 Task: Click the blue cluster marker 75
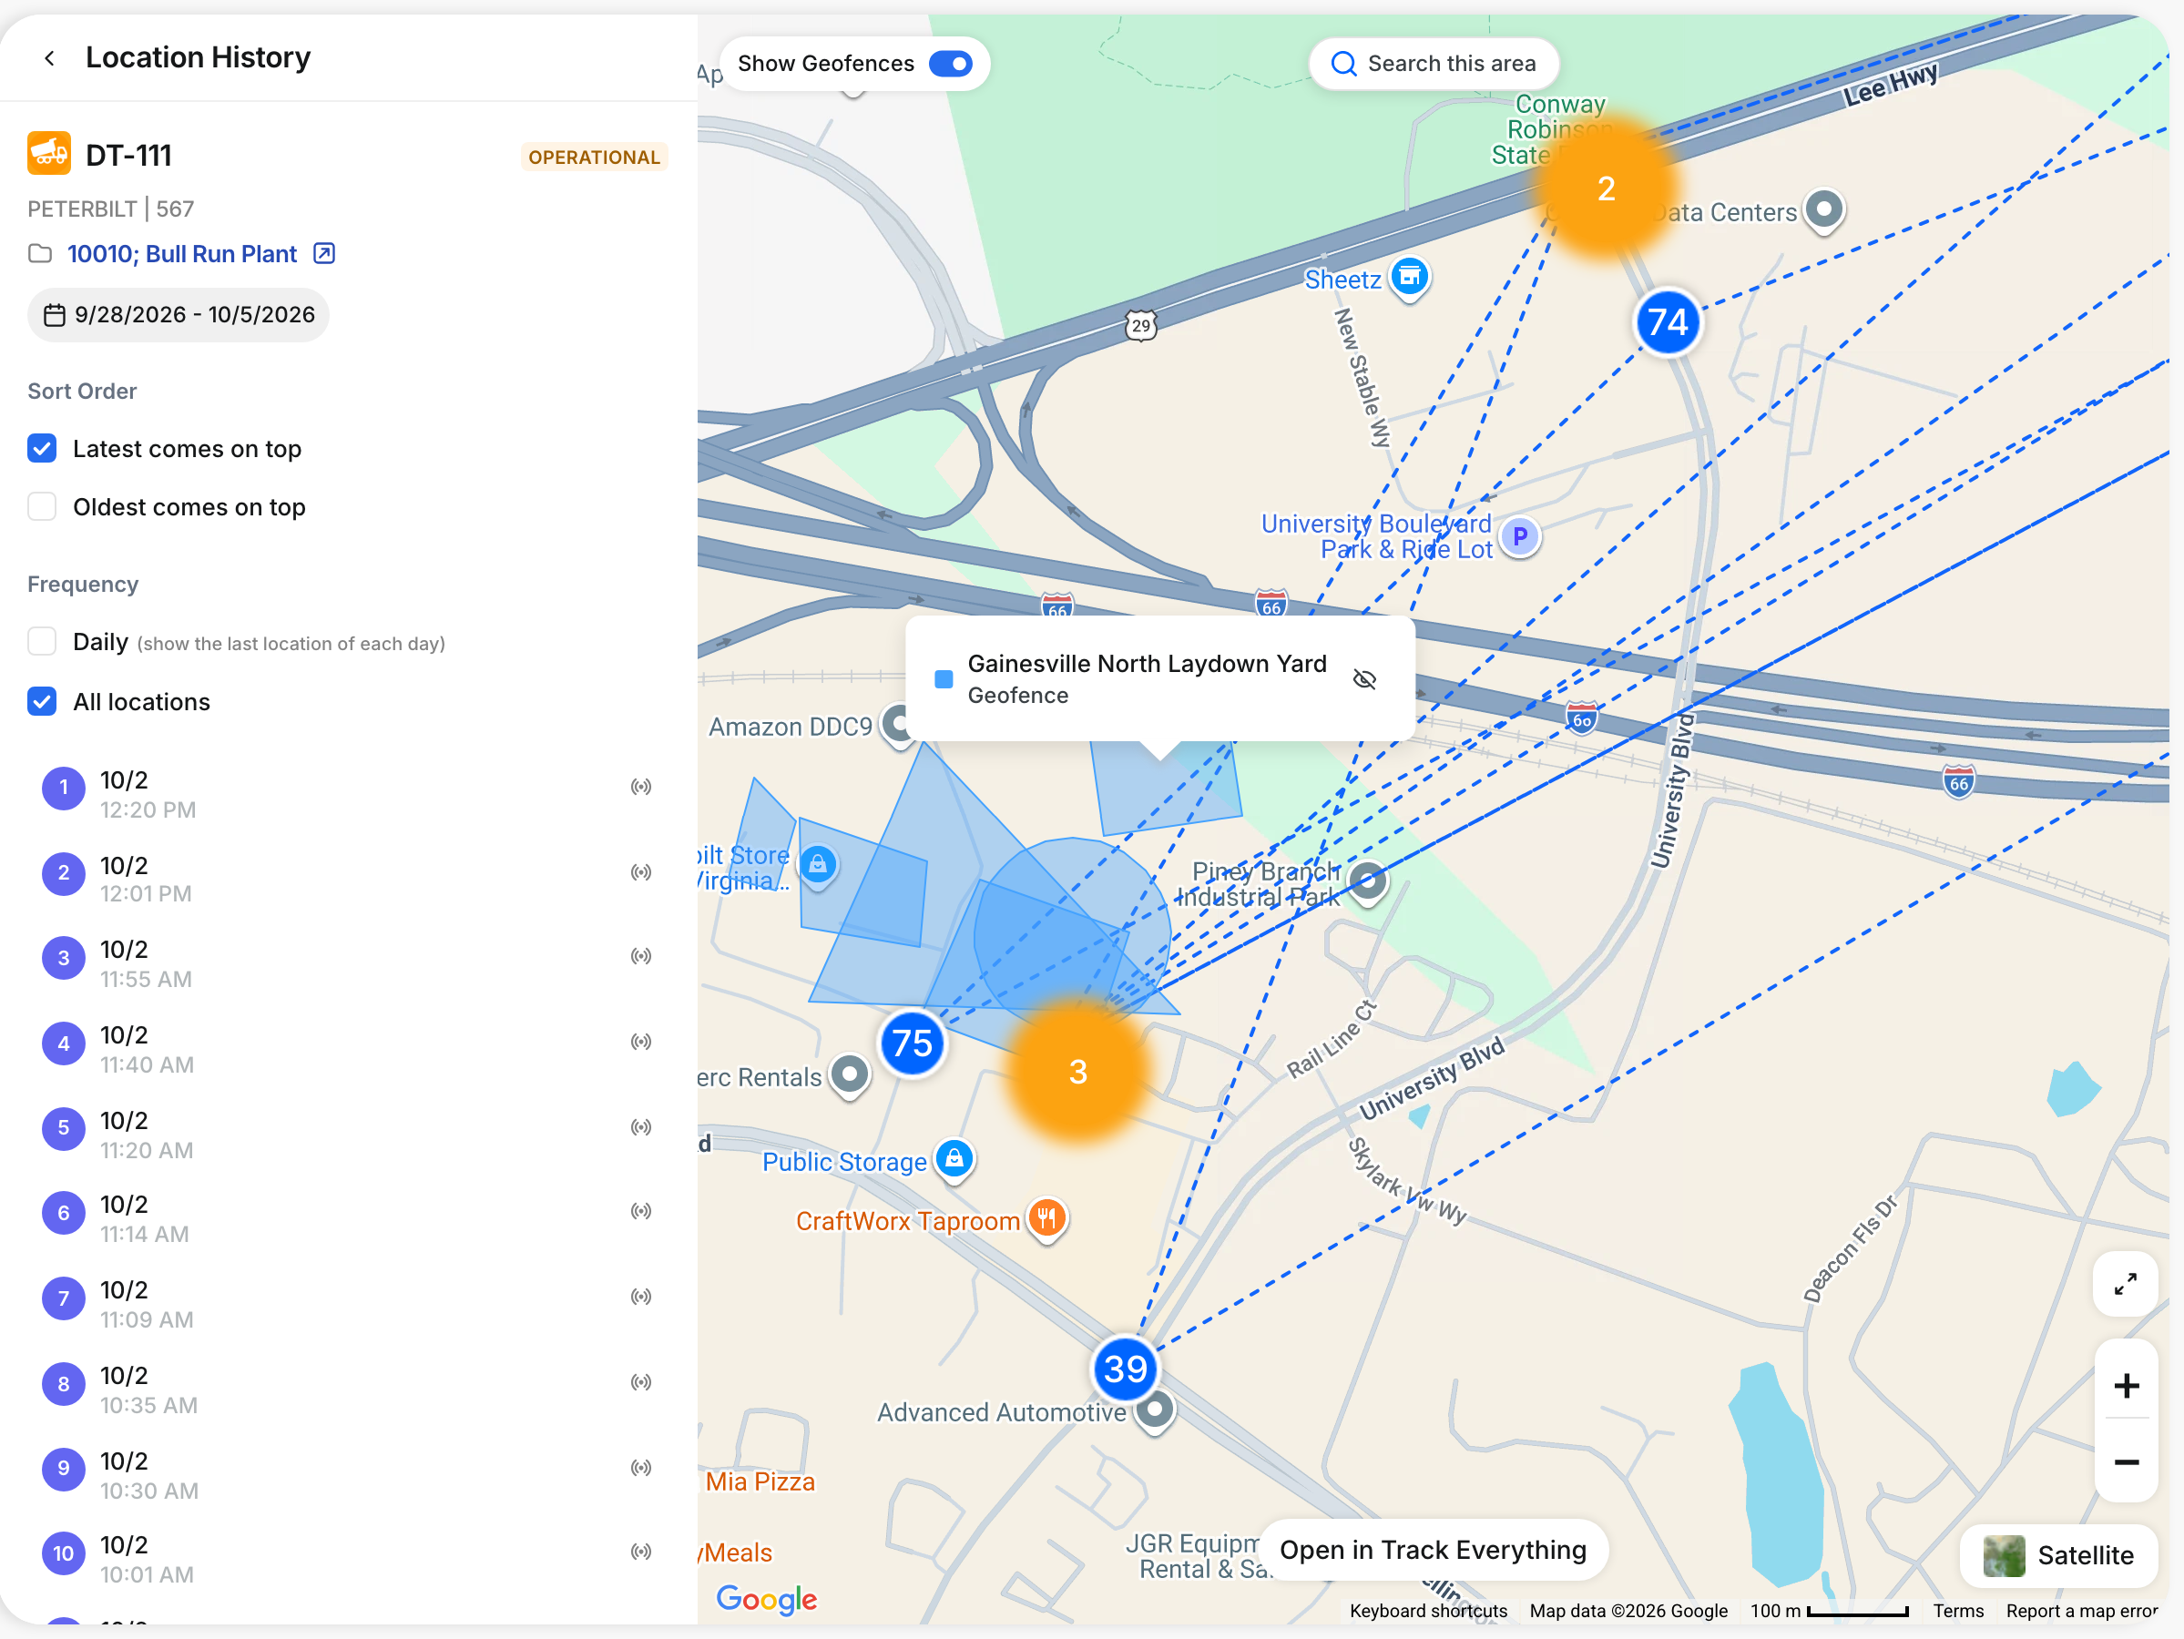coord(913,1043)
